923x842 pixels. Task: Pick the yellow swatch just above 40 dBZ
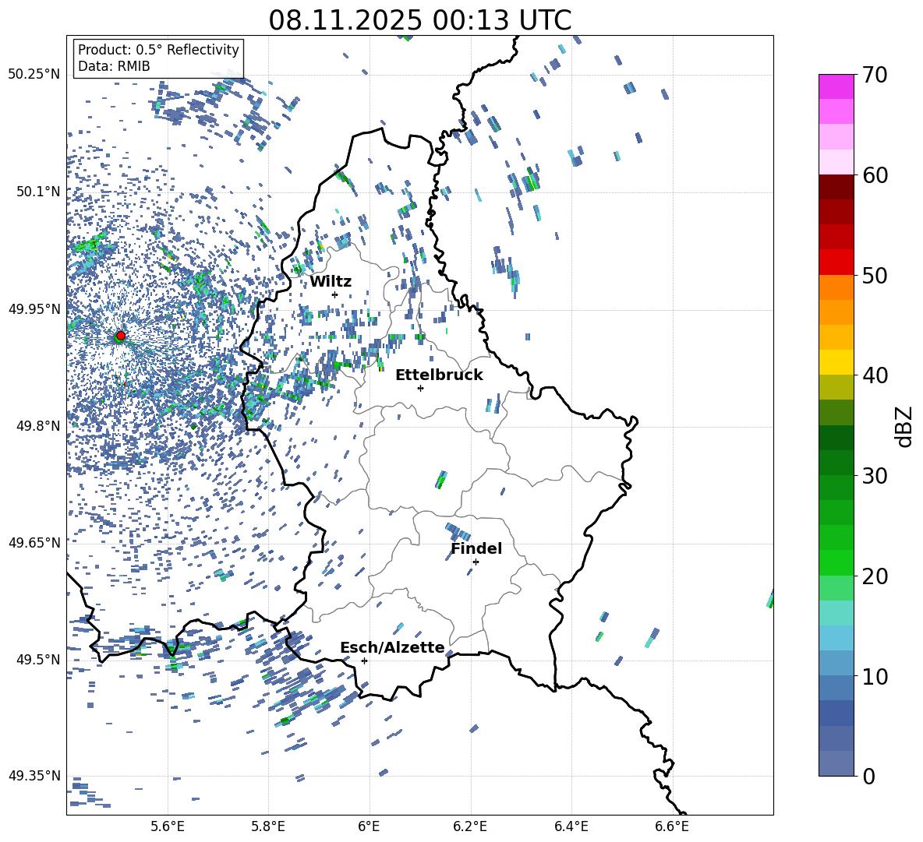[836, 362]
